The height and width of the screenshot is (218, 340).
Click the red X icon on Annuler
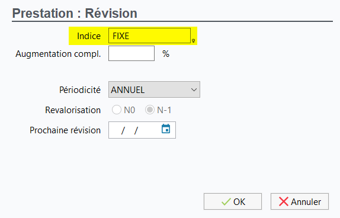click(283, 202)
